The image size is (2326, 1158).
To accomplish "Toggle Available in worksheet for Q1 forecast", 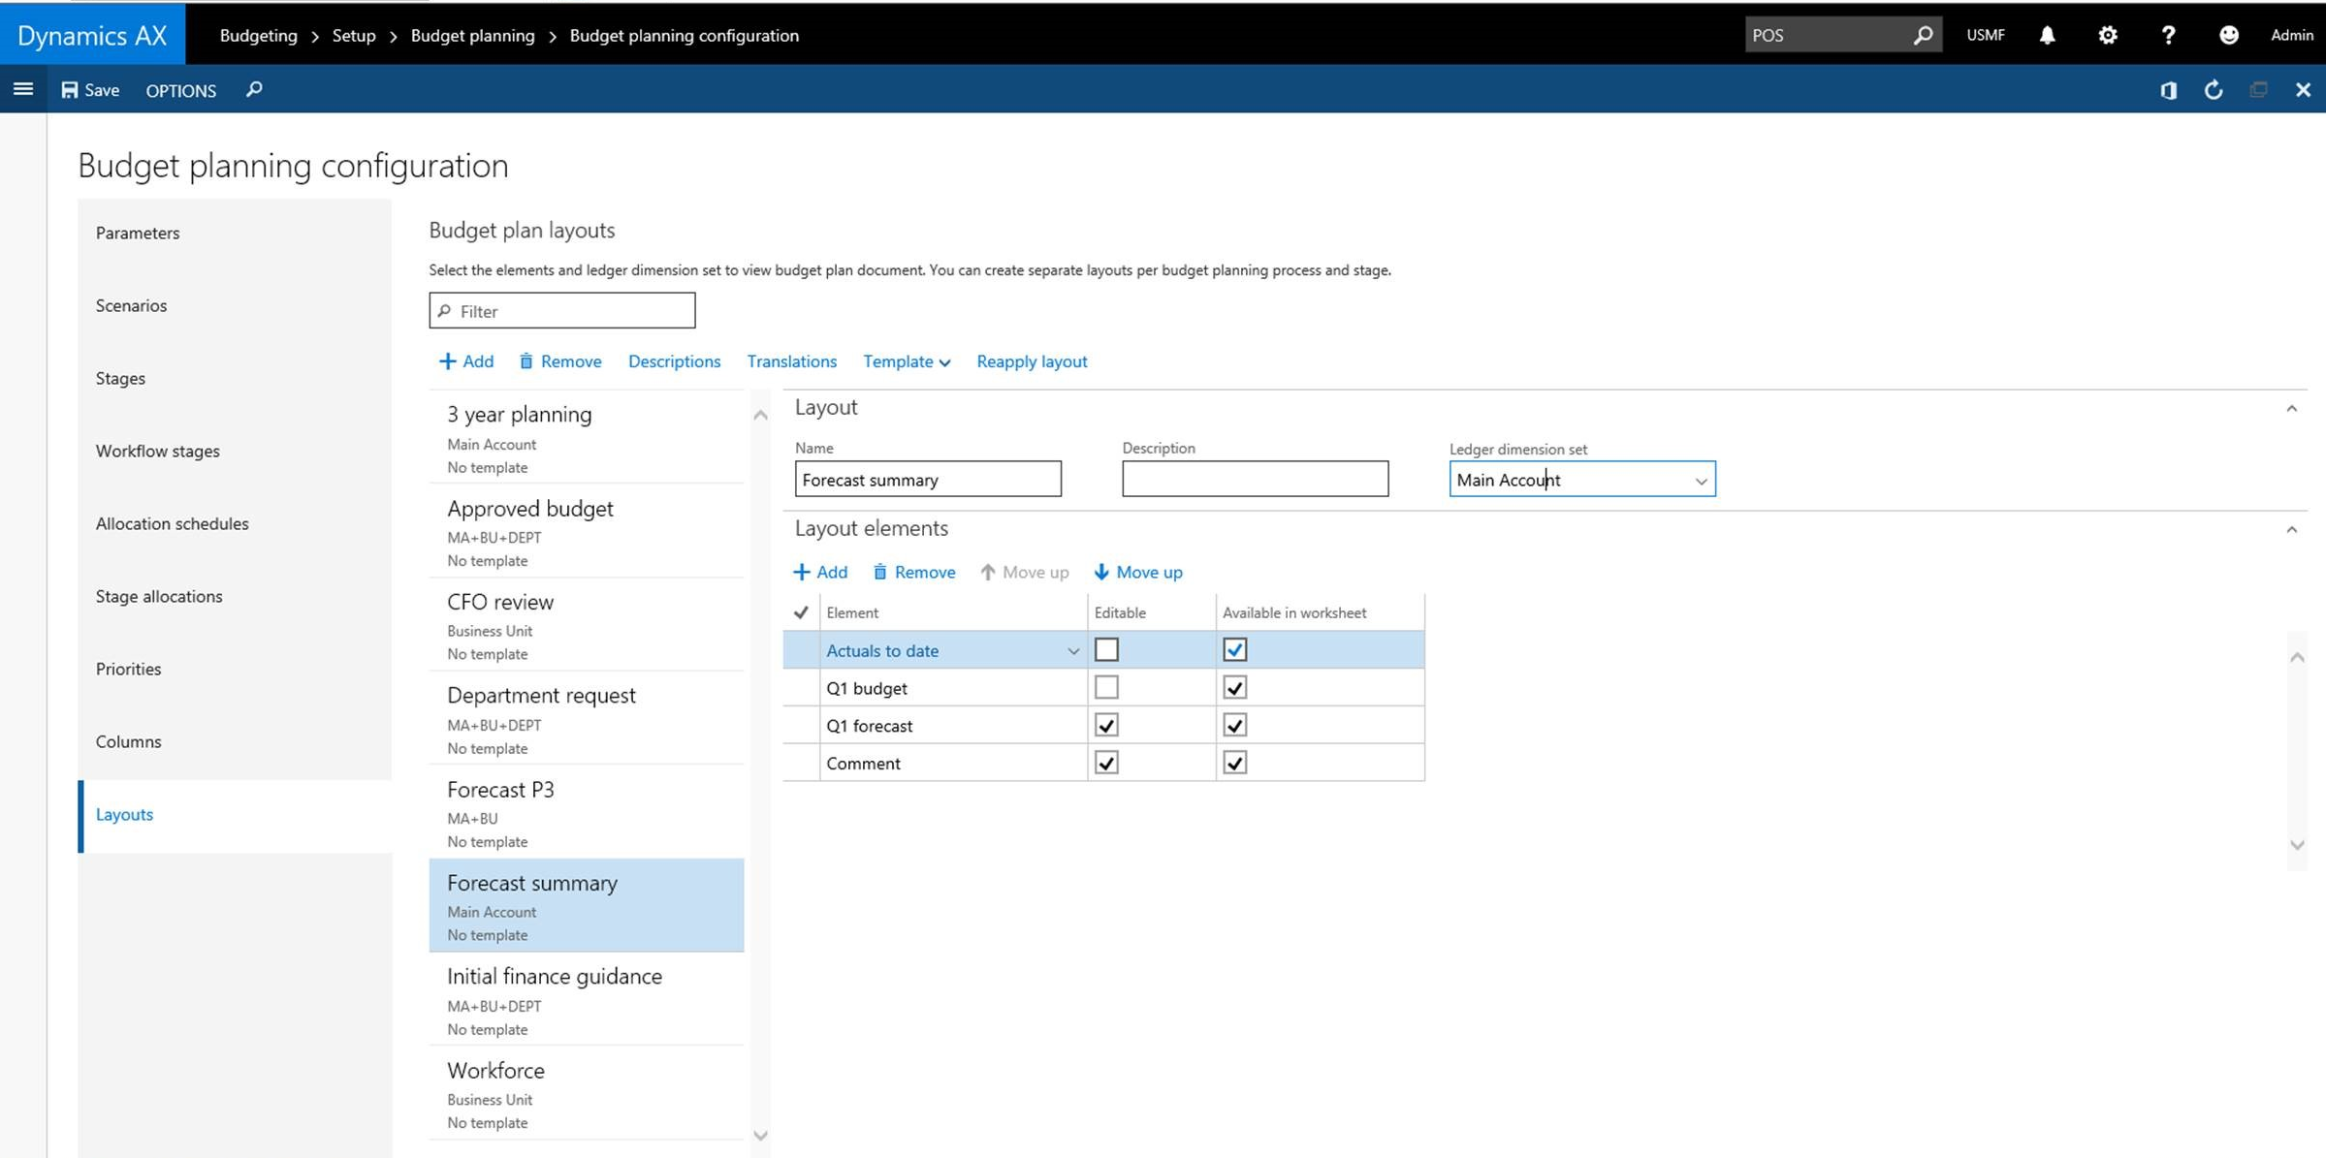I will coord(1234,725).
